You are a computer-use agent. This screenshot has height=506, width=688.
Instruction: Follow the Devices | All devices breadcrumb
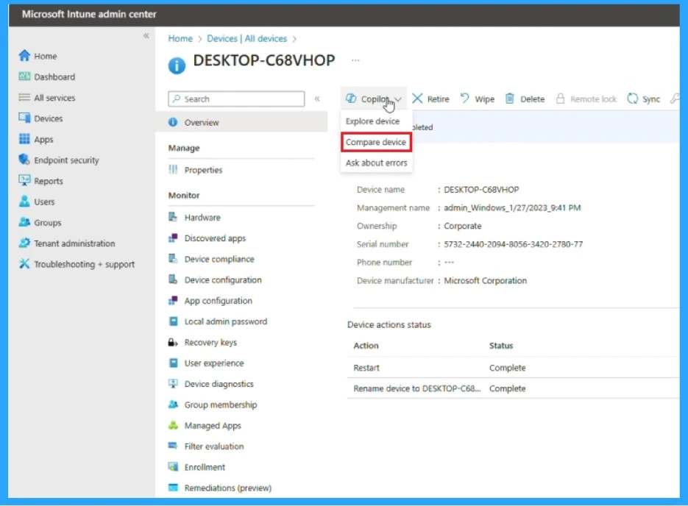[x=247, y=38]
